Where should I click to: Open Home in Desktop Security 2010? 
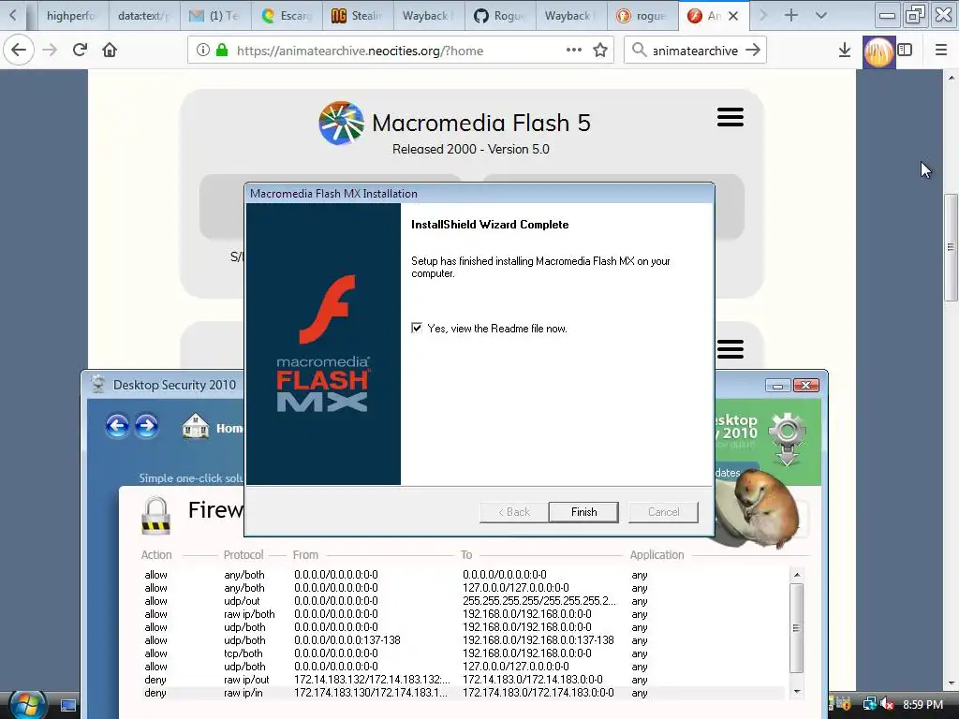(212, 427)
